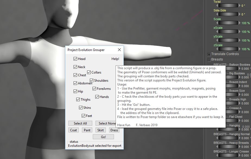Choose the Dress preset button

tap(114, 130)
